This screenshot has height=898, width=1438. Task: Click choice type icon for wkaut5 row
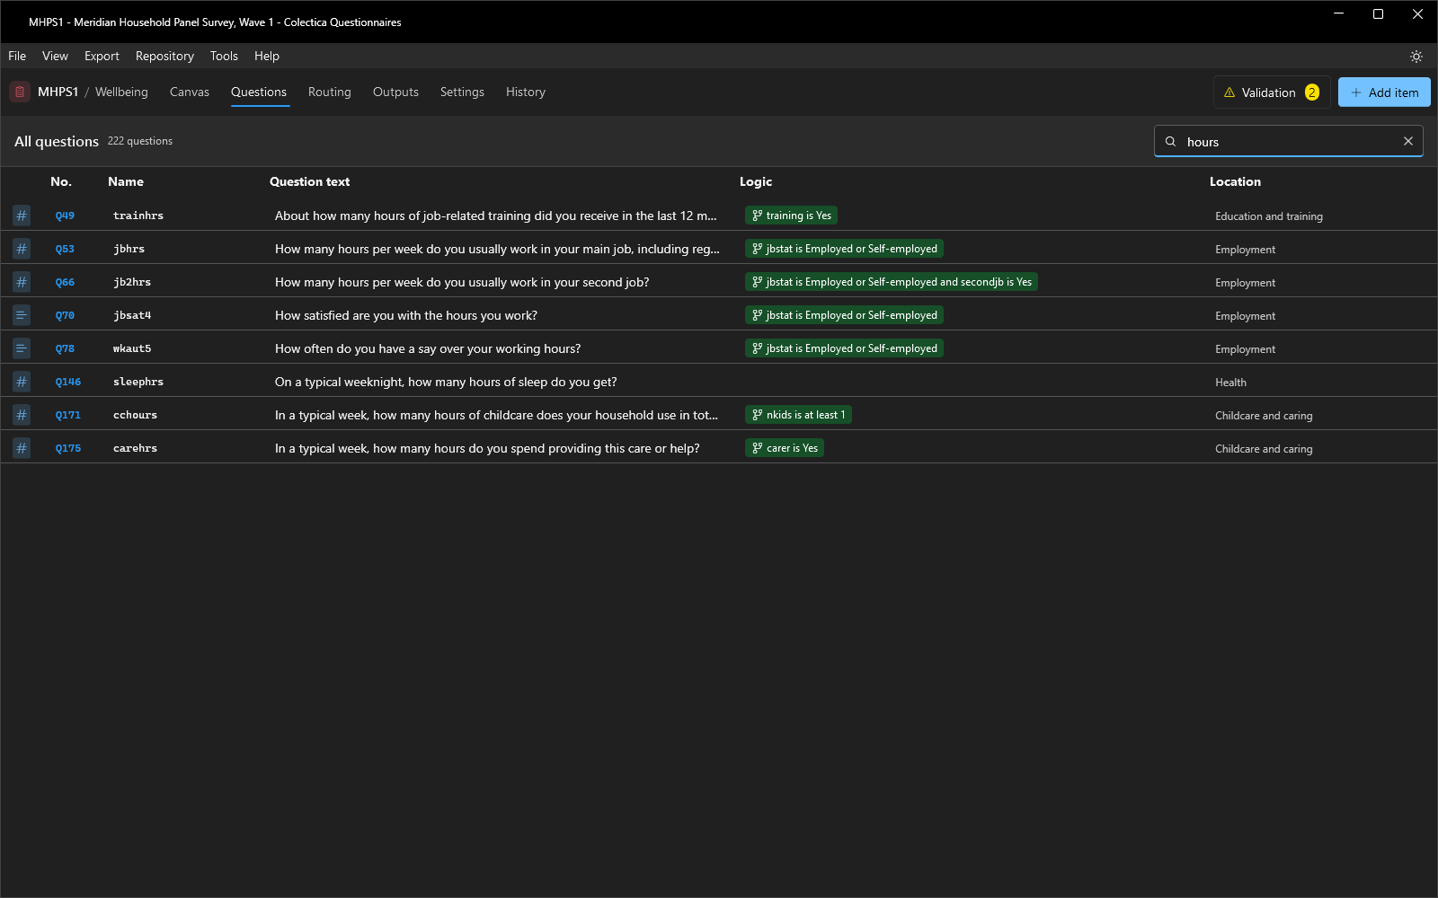[x=22, y=348]
